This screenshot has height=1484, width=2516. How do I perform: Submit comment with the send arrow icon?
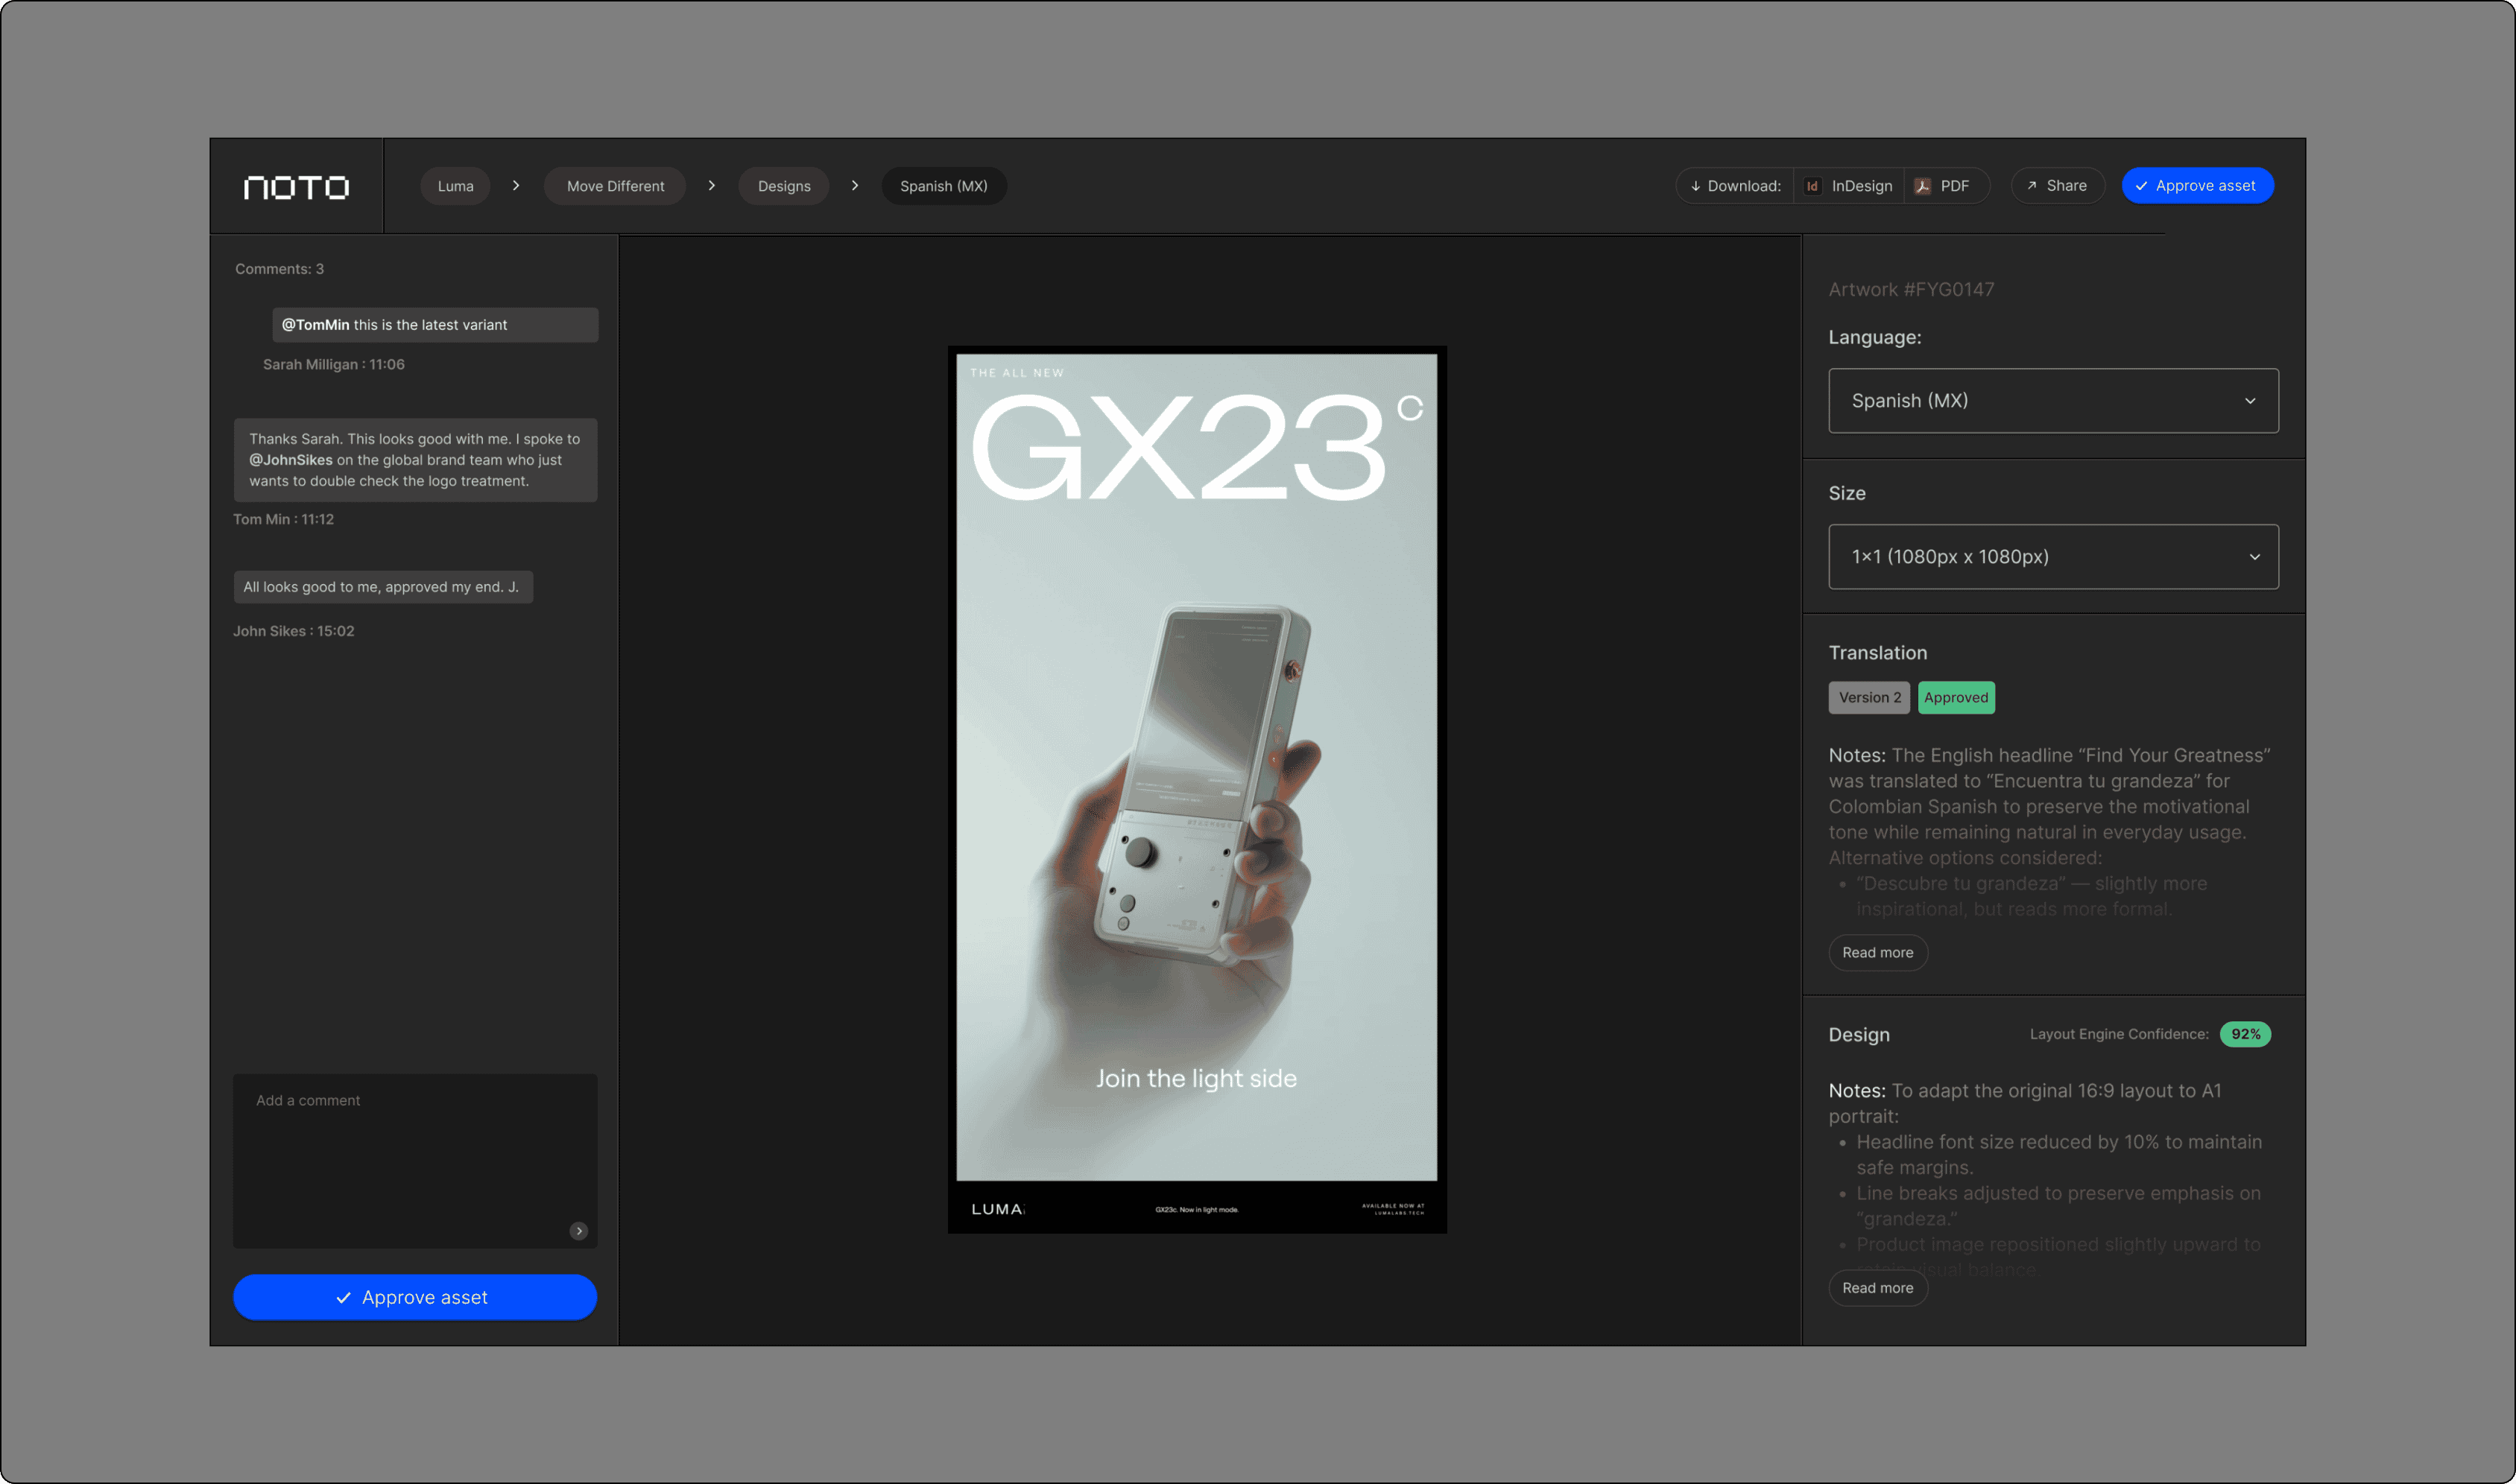point(578,1231)
